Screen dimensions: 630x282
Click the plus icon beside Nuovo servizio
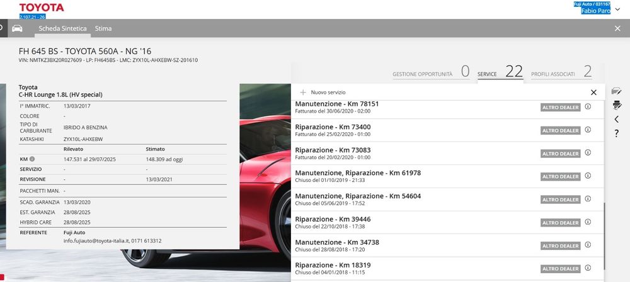tap(303, 93)
